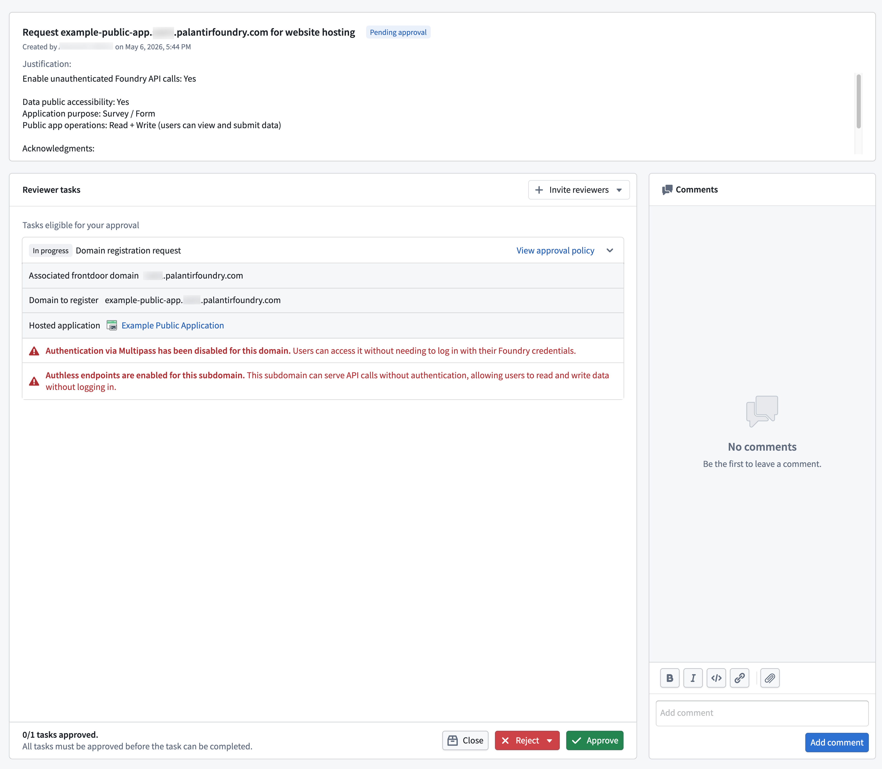Select the 'No comments' placeholder heading
The image size is (882, 769).
(x=762, y=447)
